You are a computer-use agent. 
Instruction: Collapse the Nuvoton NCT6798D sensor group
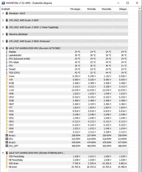[3, 48]
